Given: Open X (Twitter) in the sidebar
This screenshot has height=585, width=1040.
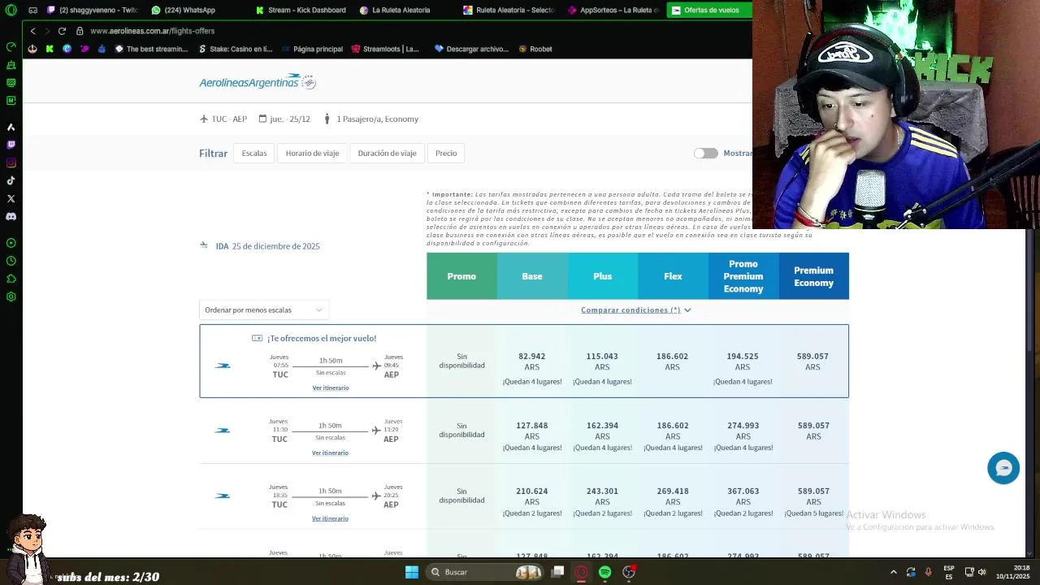Looking at the screenshot, I should pyautogui.click(x=11, y=198).
